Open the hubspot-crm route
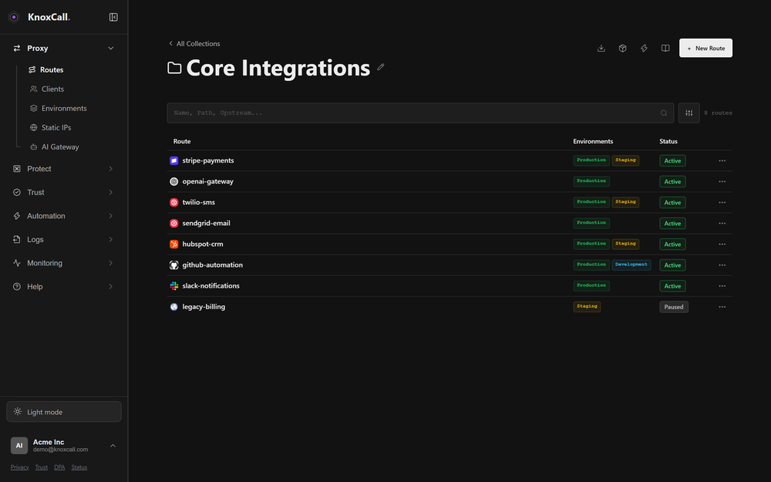 click(203, 244)
